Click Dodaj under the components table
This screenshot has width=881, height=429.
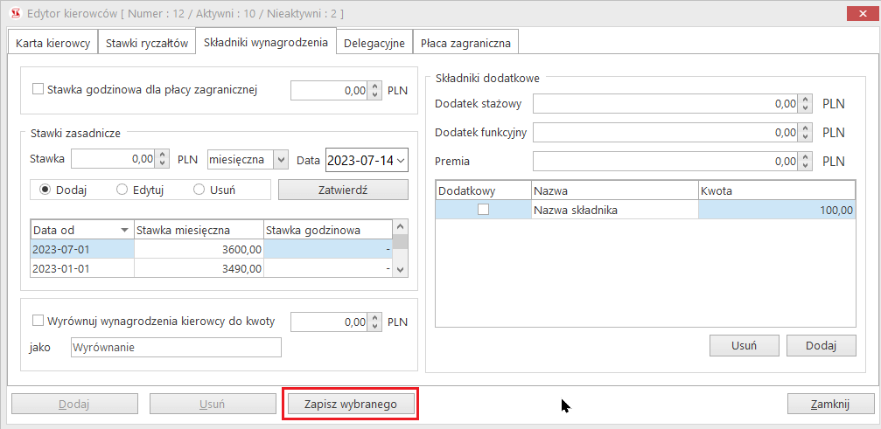822,345
